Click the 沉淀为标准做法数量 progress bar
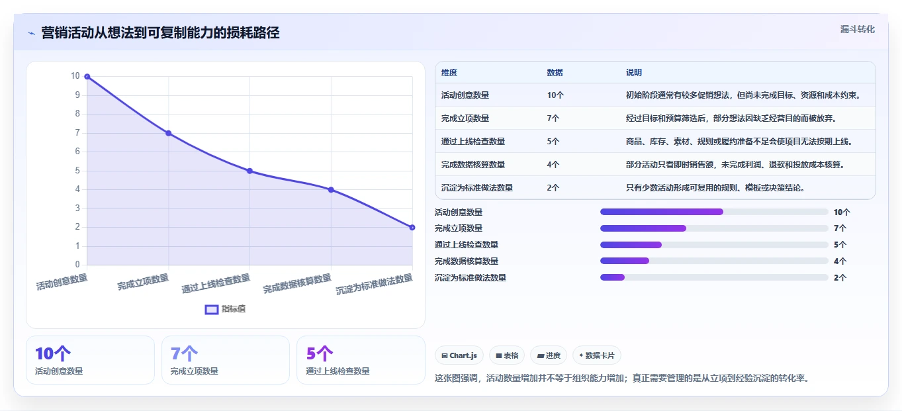 tap(714, 277)
